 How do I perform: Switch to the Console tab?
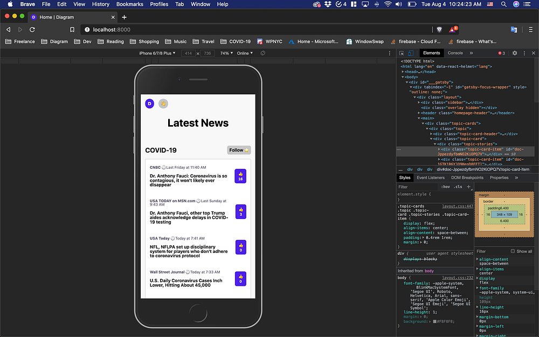[x=455, y=53]
